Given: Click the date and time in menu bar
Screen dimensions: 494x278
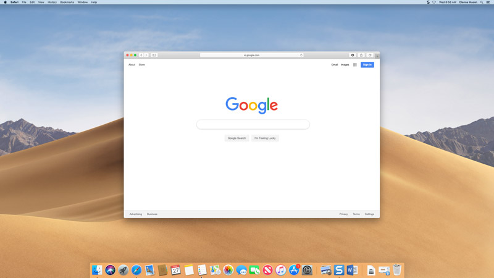Looking at the screenshot, I should 448,2.
